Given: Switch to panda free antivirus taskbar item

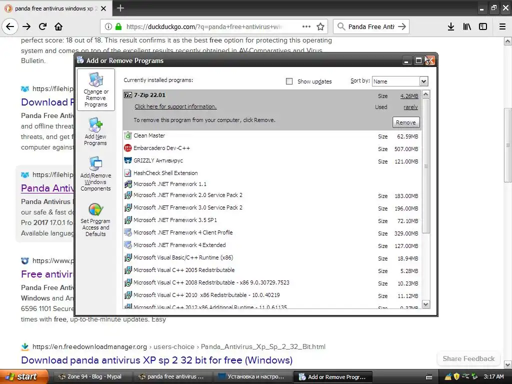Looking at the screenshot, I should click(x=172, y=377).
